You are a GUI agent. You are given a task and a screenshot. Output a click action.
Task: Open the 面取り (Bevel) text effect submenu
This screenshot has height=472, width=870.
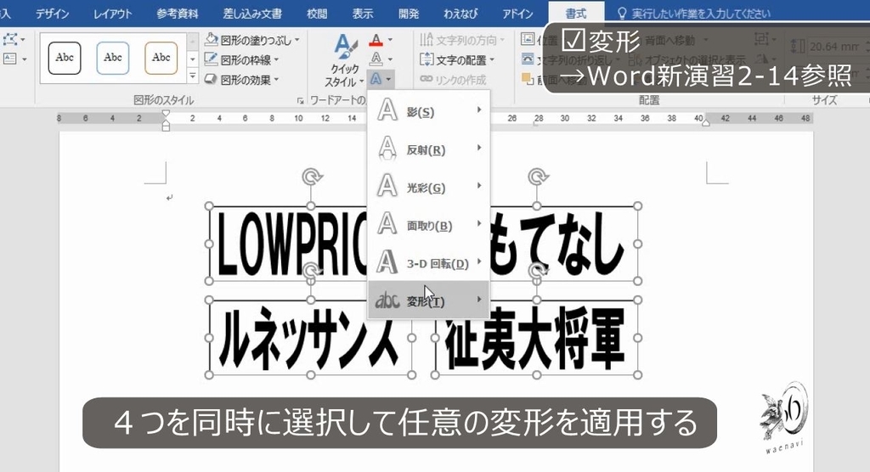(x=428, y=224)
